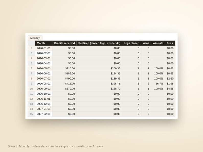Select row number 2 header
Screen dimensions: 203x152
pyautogui.click(x=31, y=48)
